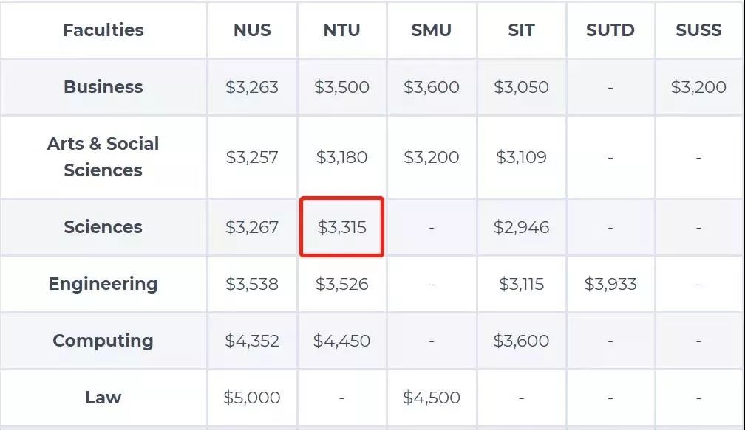This screenshot has width=745, height=430.
Task: Click the $5,000 NUS Law value
Action: point(252,398)
